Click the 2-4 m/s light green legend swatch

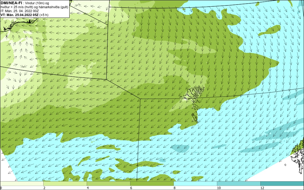pyautogui.click(x=65, y=183)
